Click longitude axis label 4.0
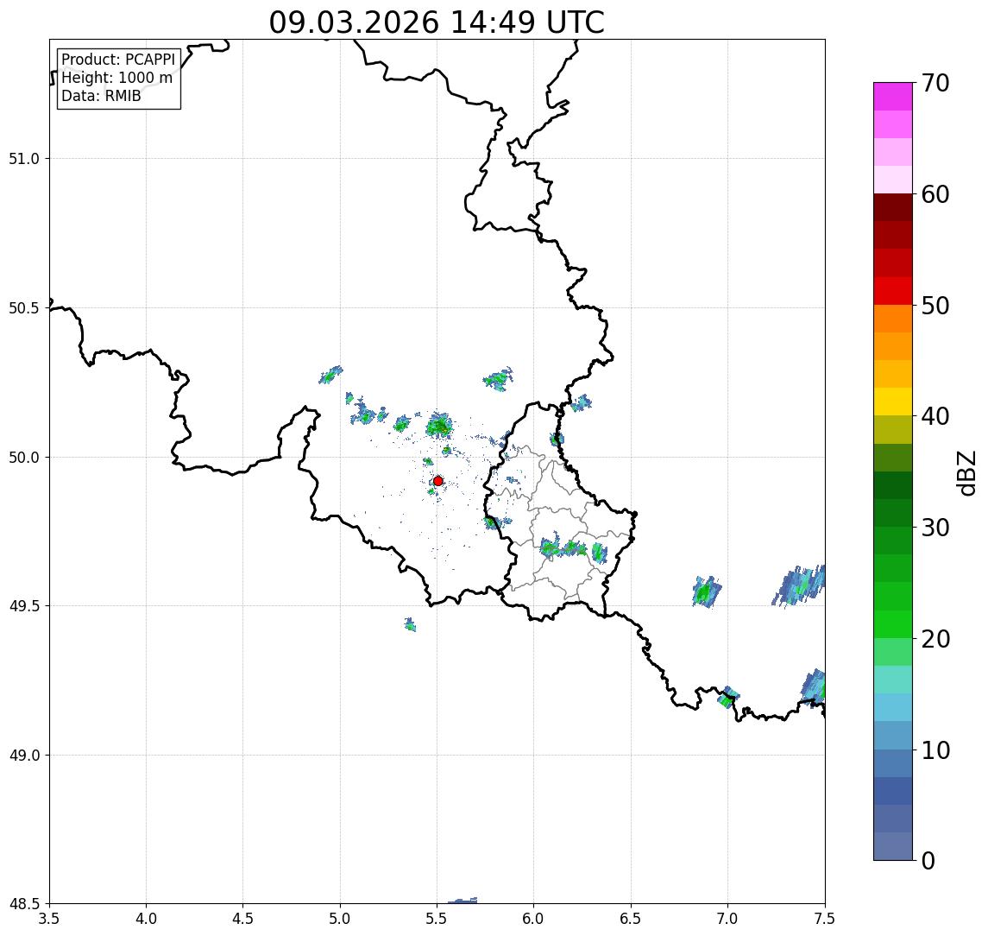 pyautogui.click(x=146, y=919)
